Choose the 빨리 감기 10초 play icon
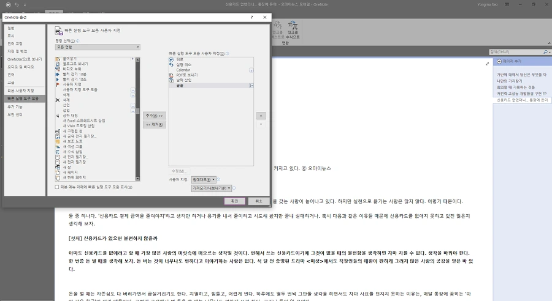 (58, 80)
